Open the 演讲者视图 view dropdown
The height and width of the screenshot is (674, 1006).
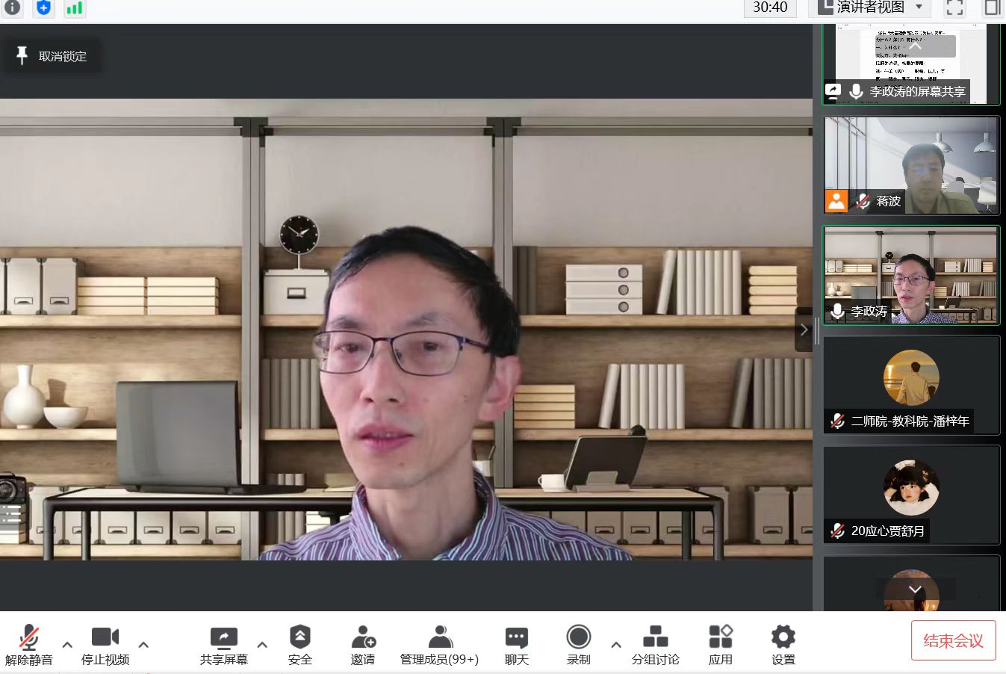(871, 7)
